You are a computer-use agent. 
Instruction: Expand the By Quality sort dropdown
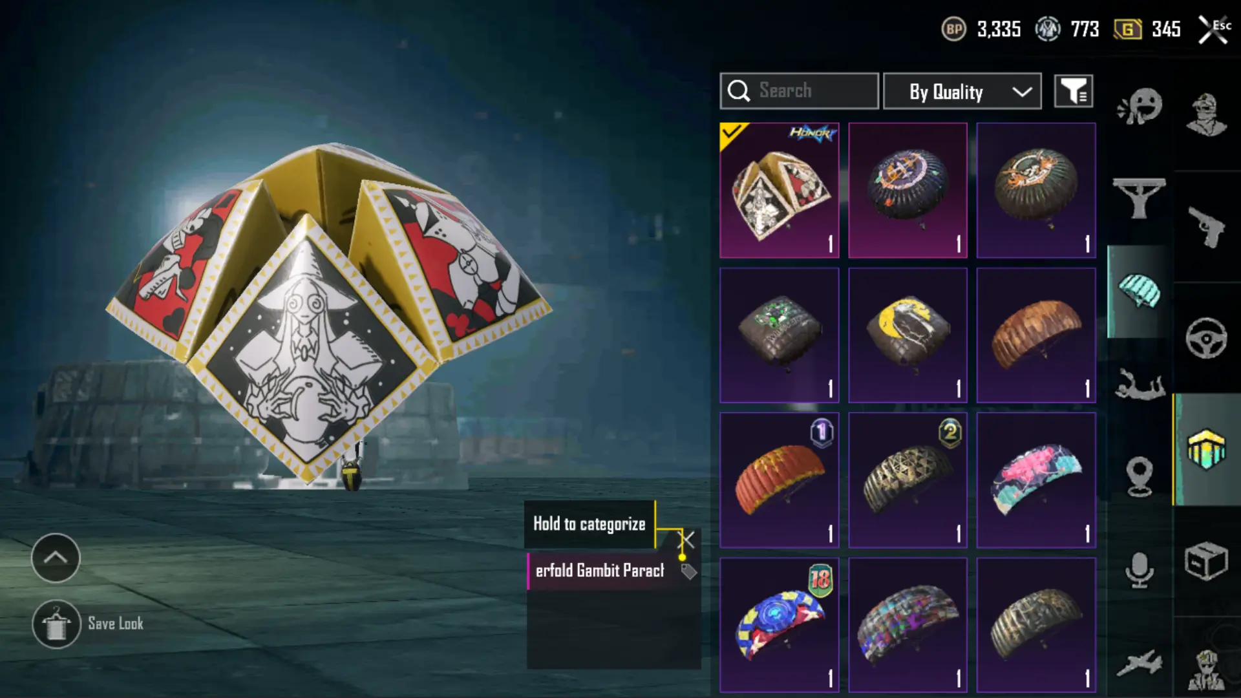pos(962,91)
